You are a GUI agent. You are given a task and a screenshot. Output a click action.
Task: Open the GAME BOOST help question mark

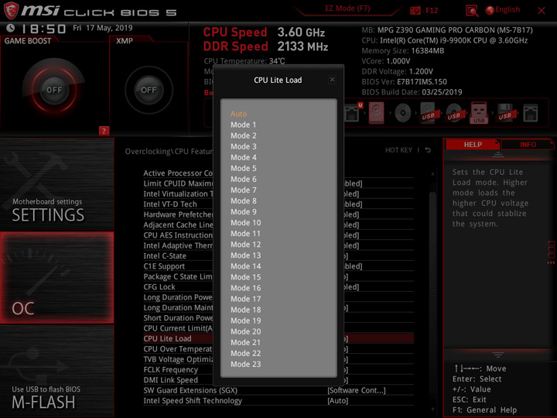point(104,131)
